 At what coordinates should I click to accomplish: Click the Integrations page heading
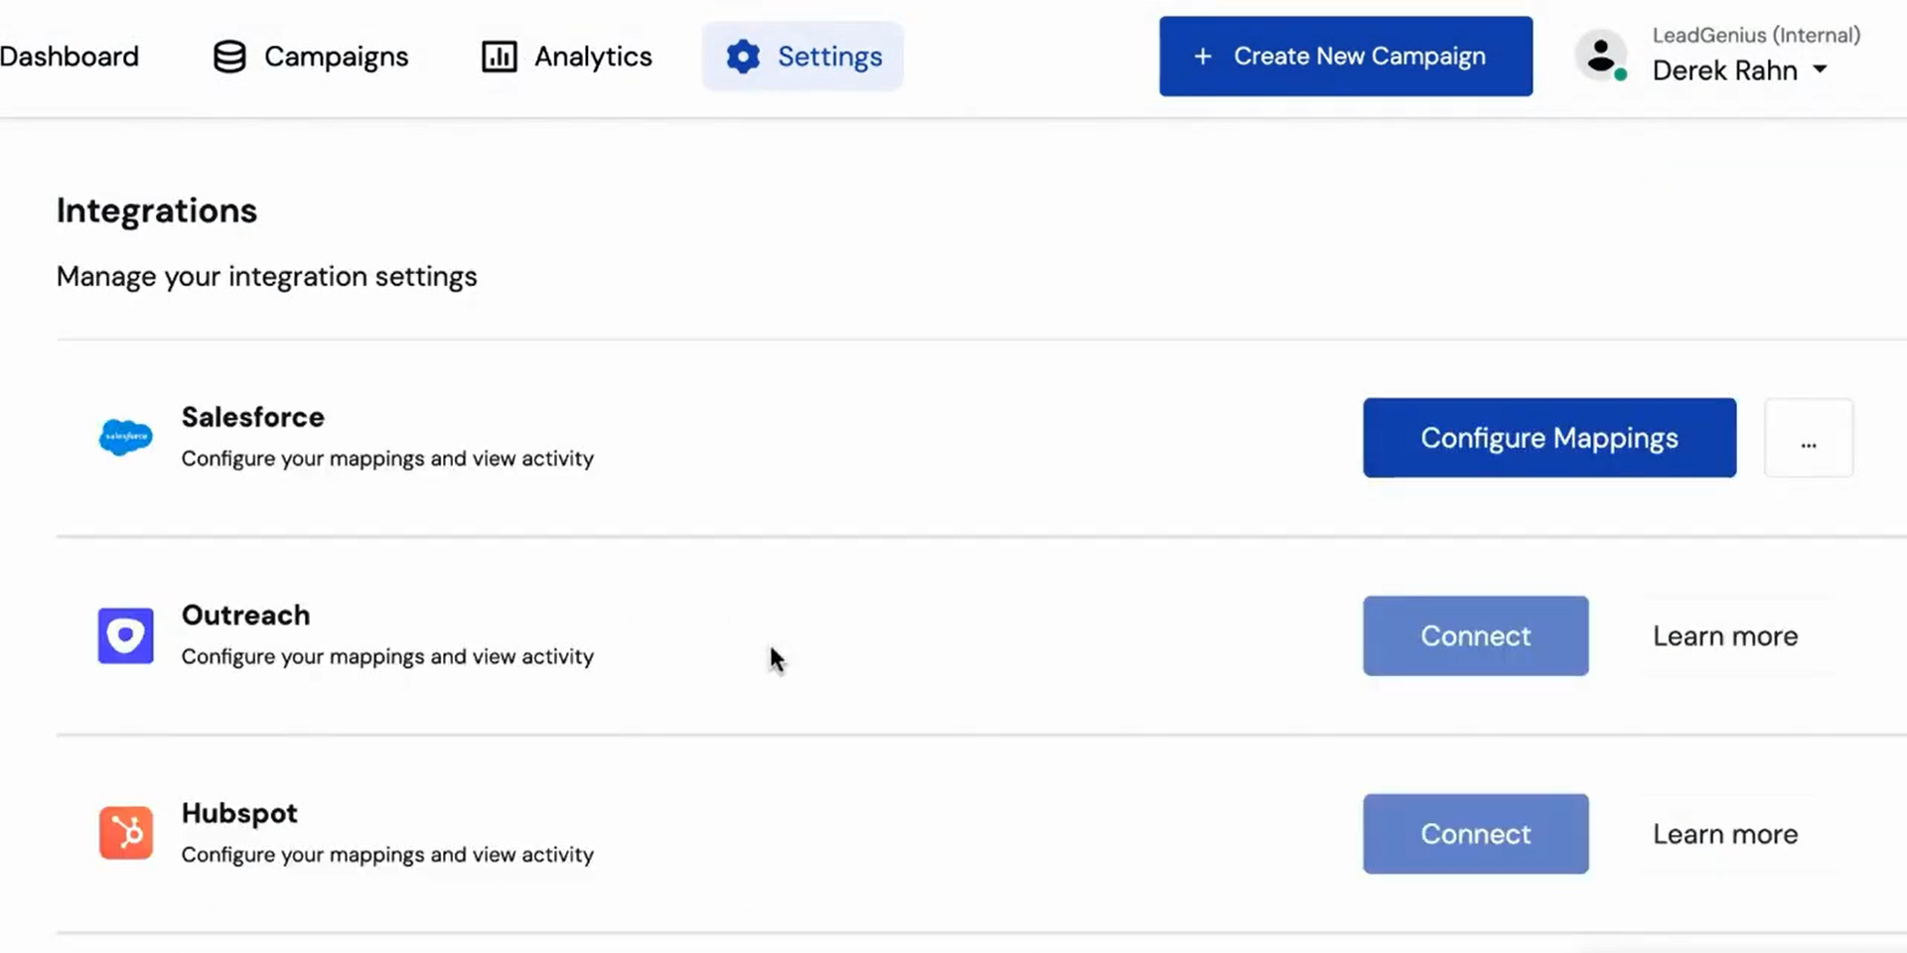pyautogui.click(x=157, y=210)
